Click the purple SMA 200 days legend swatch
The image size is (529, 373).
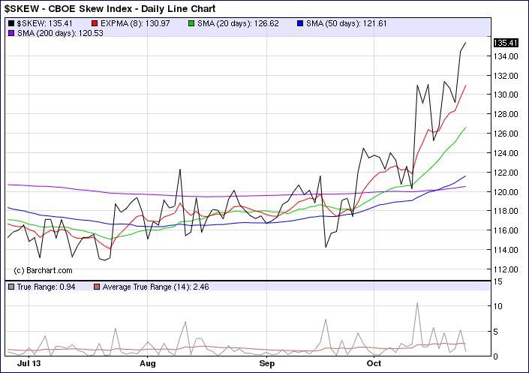11,33
